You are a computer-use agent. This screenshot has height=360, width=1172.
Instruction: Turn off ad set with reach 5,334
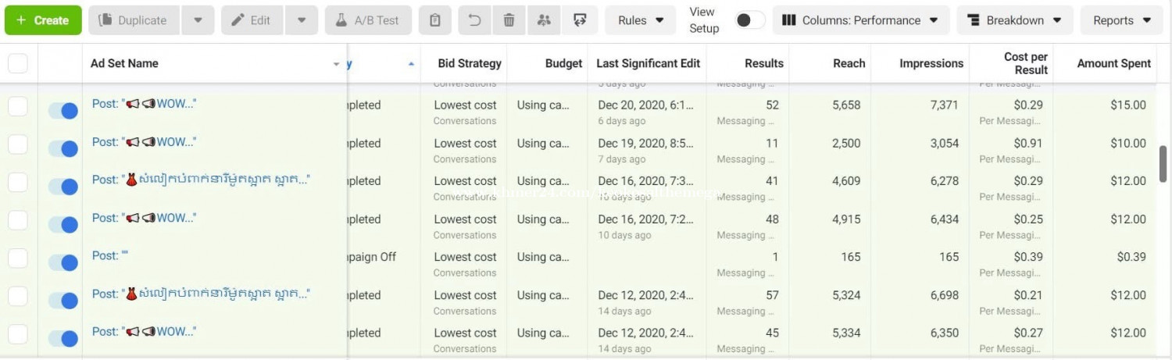[63, 338]
